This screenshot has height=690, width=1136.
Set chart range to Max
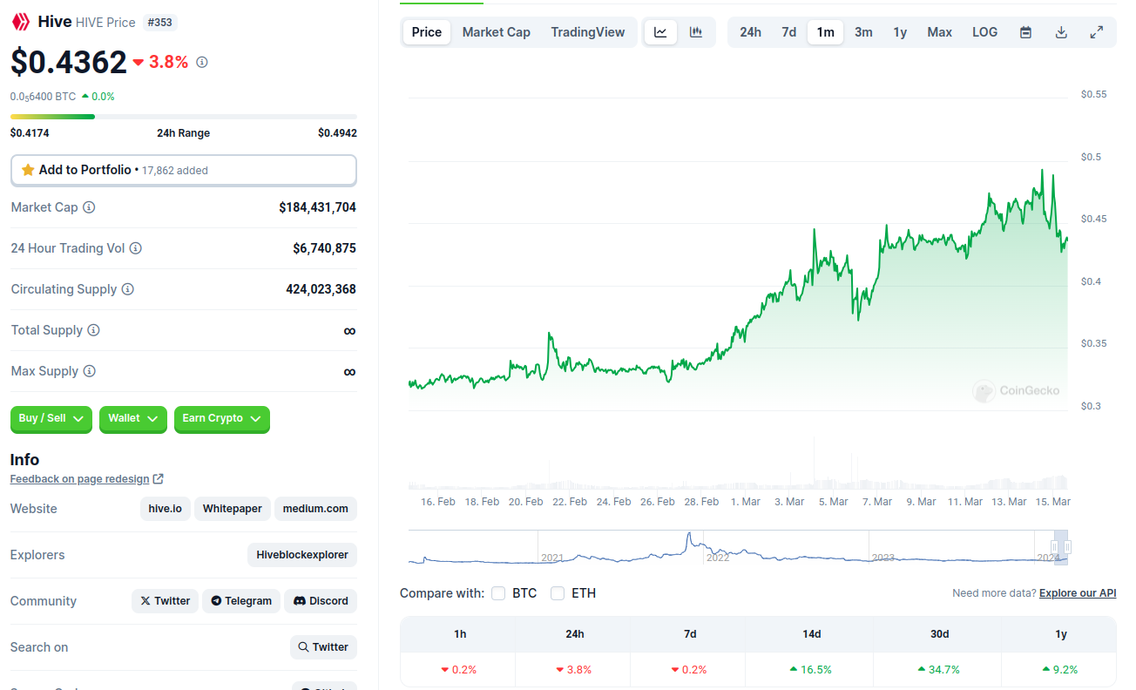point(939,32)
